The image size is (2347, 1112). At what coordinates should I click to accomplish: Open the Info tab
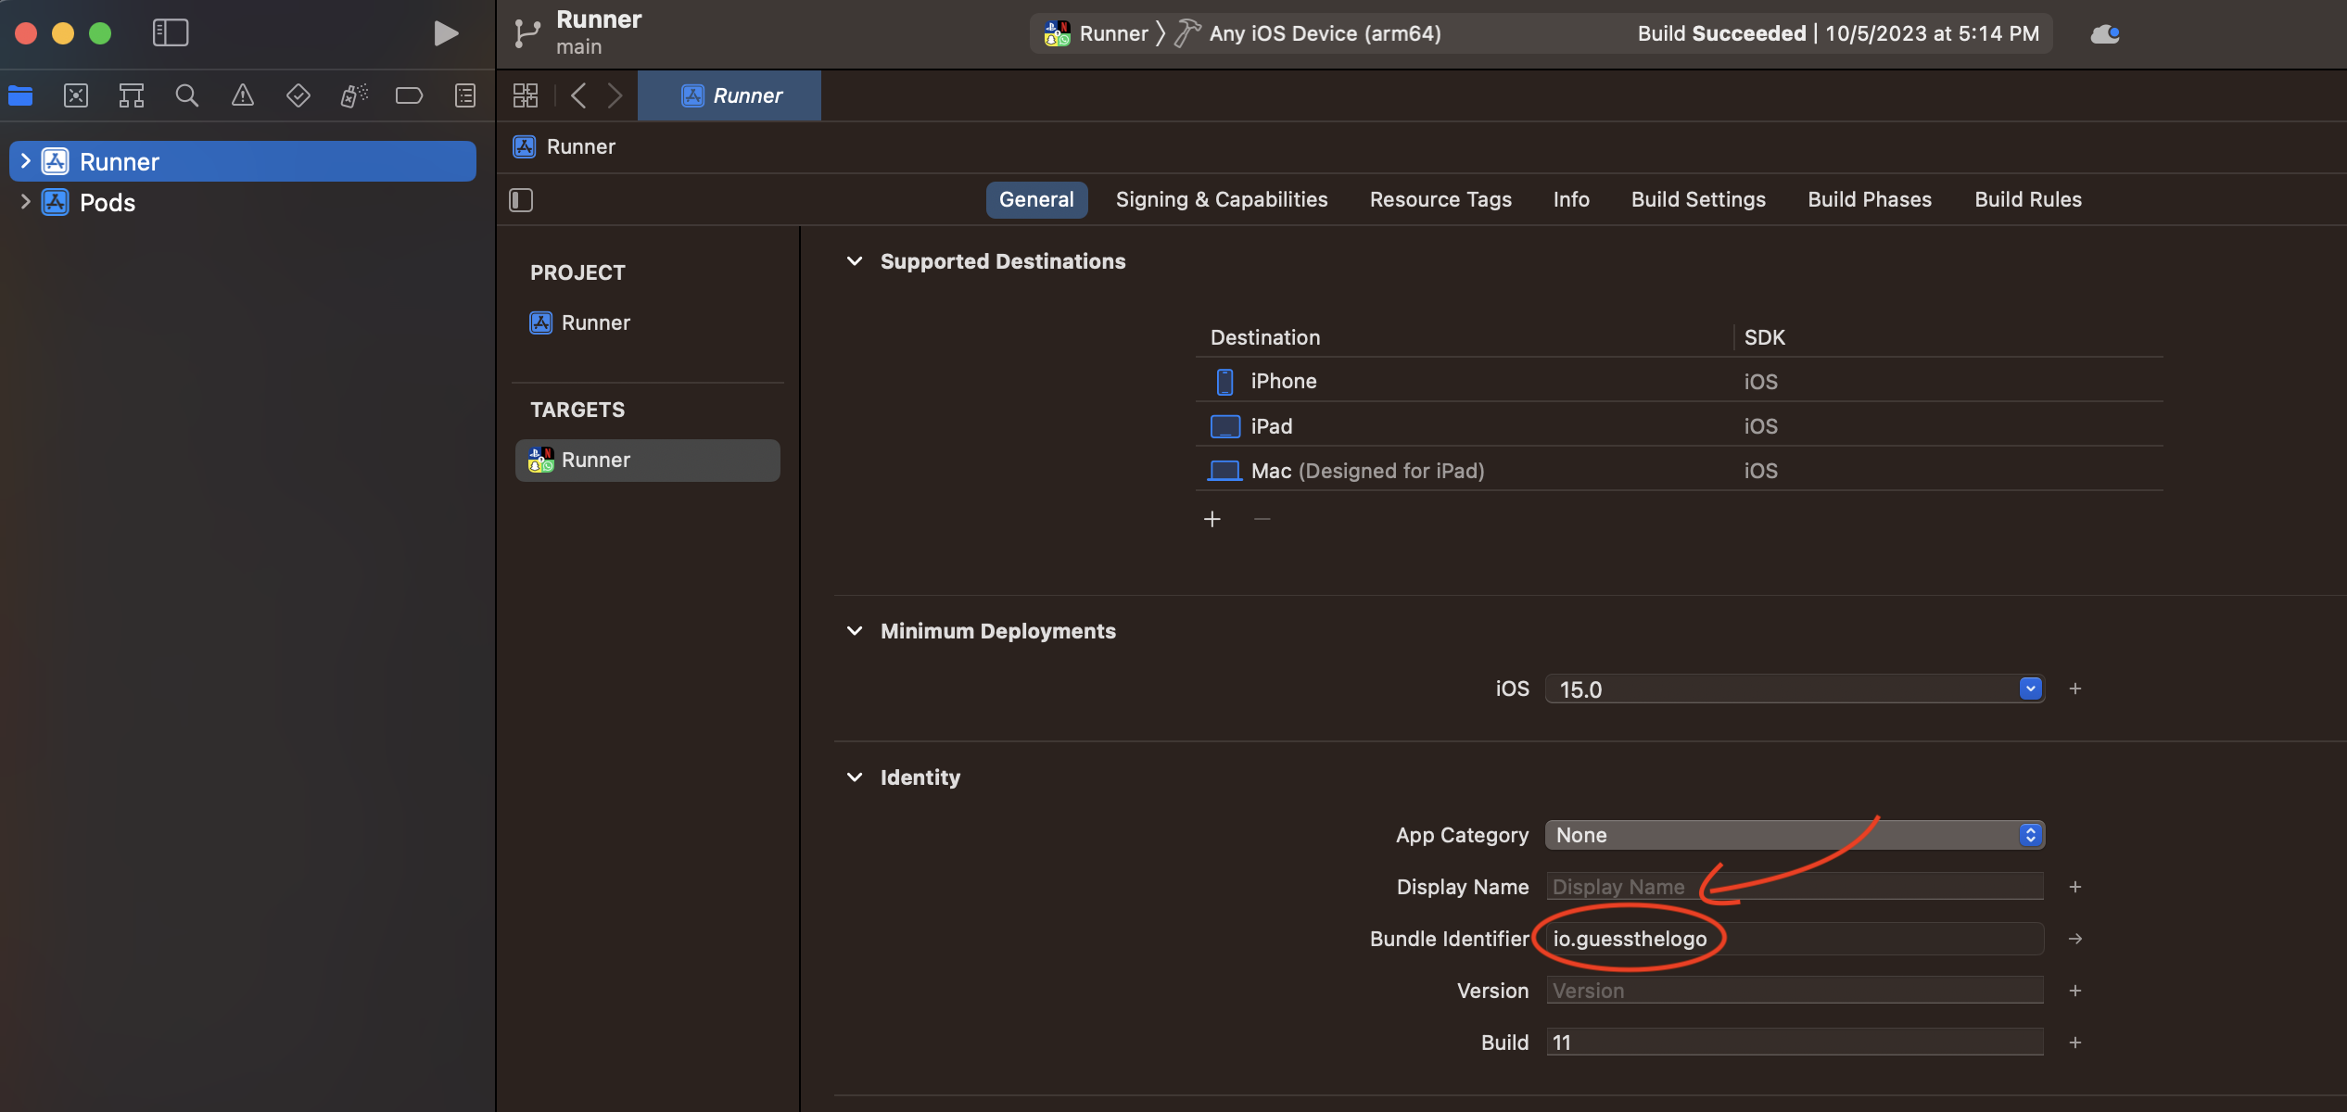(1571, 200)
